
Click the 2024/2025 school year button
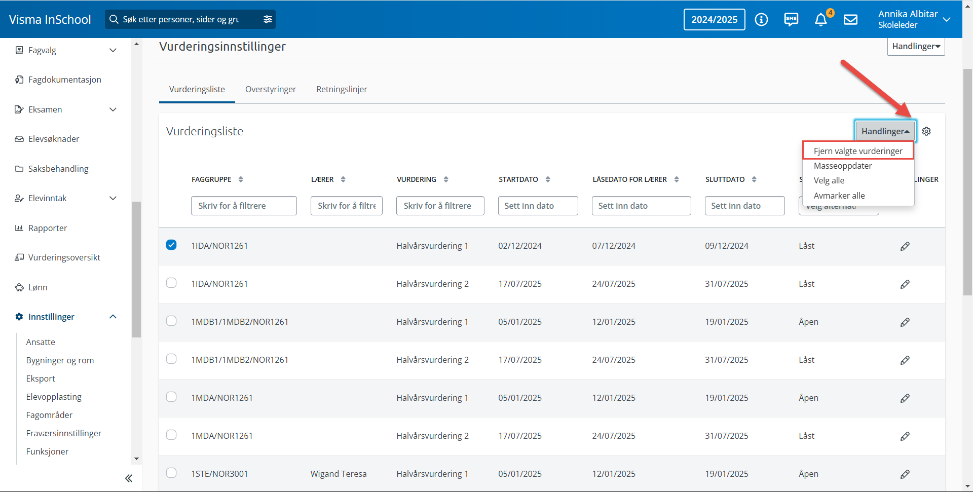click(714, 20)
